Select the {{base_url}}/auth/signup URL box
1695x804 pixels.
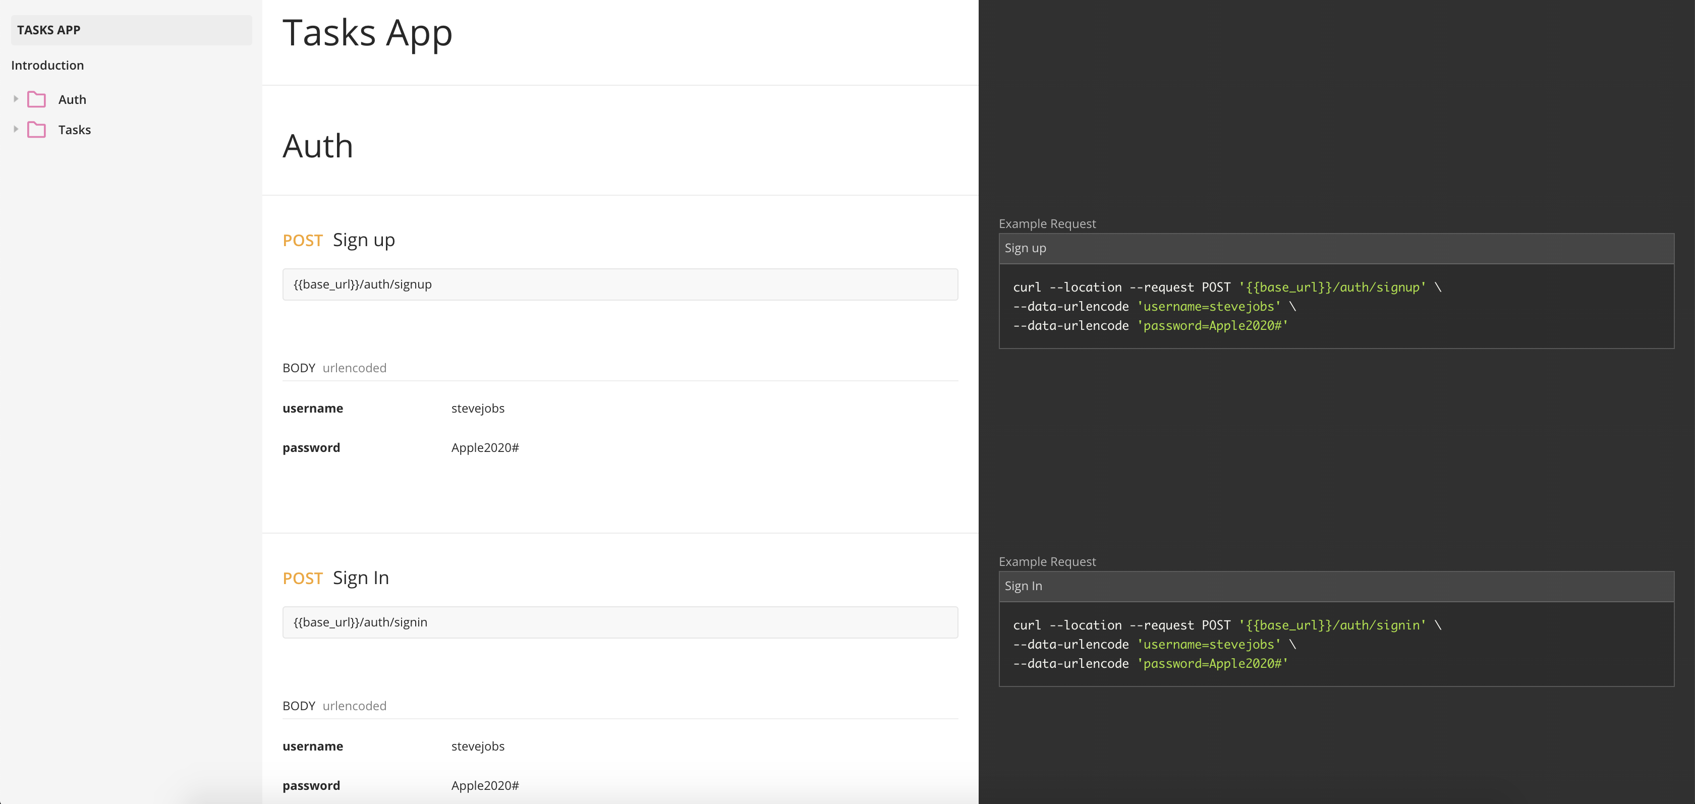click(620, 284)
